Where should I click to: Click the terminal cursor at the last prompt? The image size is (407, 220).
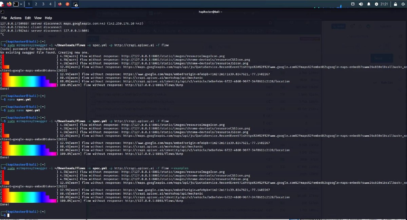pyautogui.click(x=8, y=215)
